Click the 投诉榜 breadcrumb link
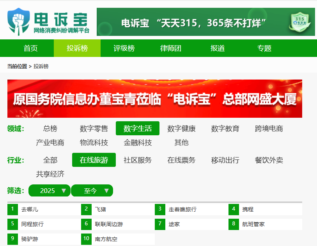Screen dimensions: 317x246 tap(41, 66)
